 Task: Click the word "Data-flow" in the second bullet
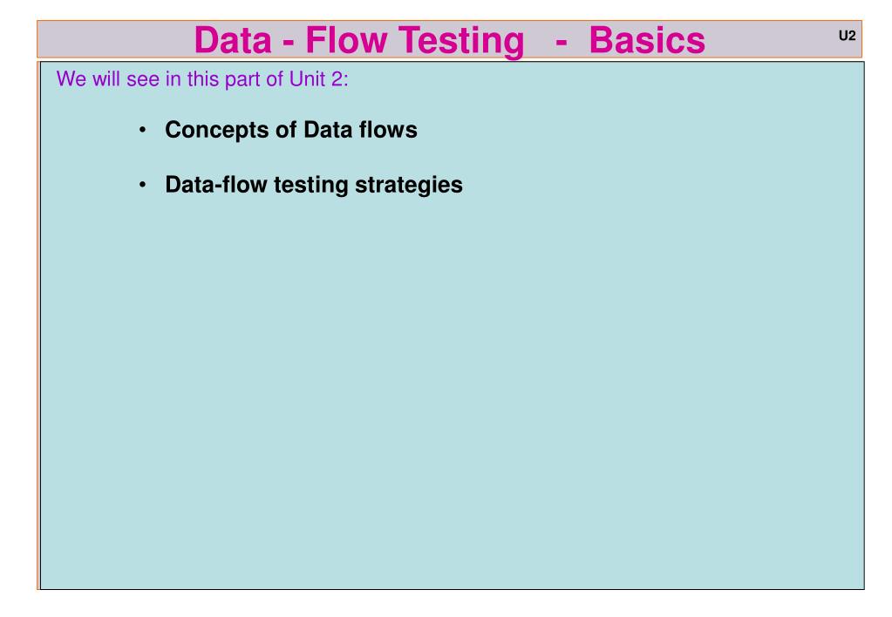coord(216,185)
